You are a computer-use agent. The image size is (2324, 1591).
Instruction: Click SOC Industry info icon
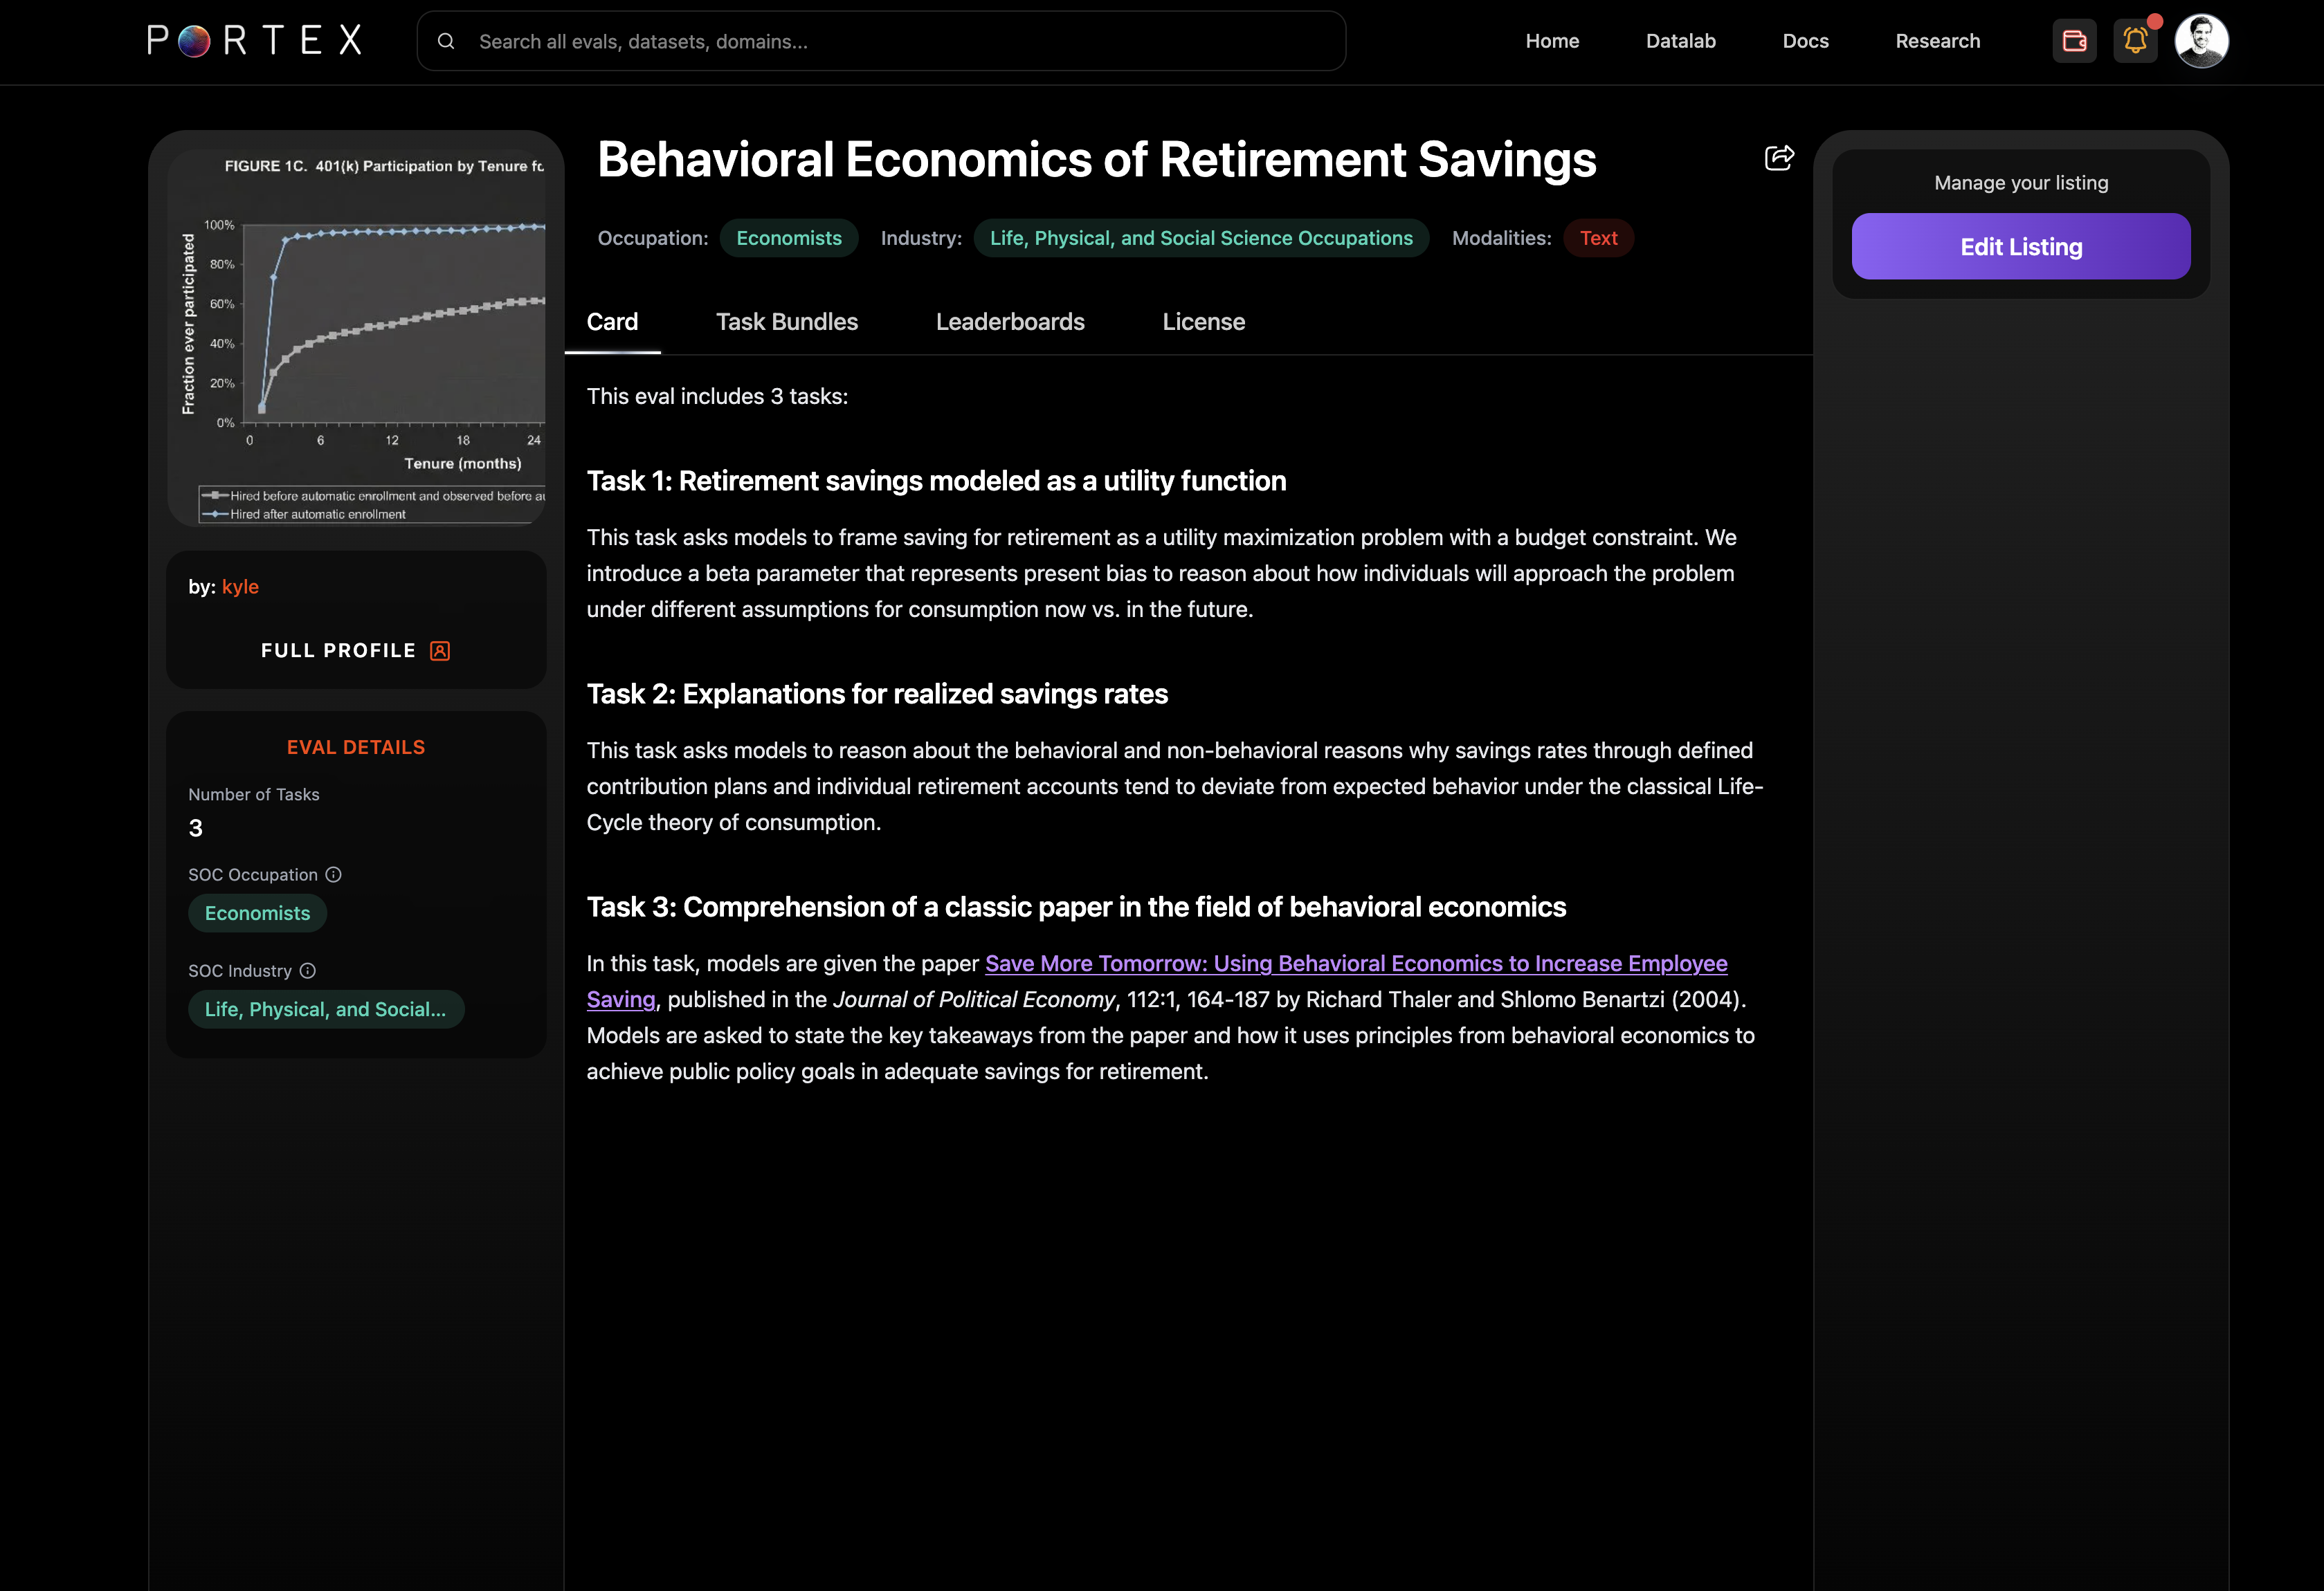[x=308, y=971]
